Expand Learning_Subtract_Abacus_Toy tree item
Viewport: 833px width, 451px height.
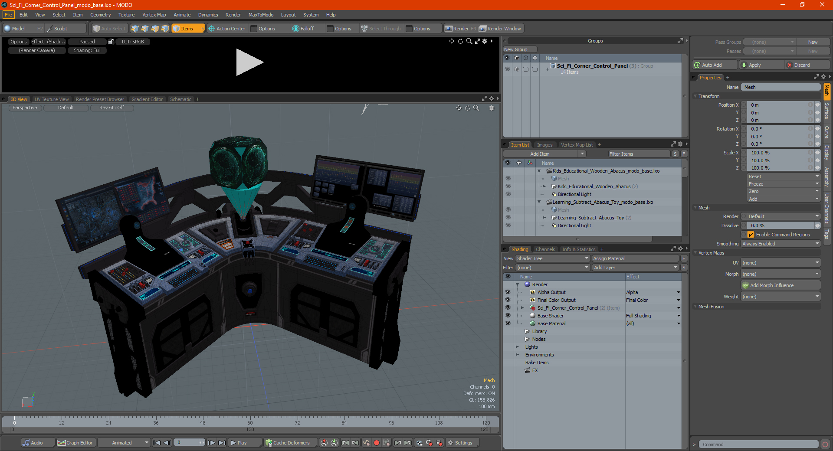[544, 218]
